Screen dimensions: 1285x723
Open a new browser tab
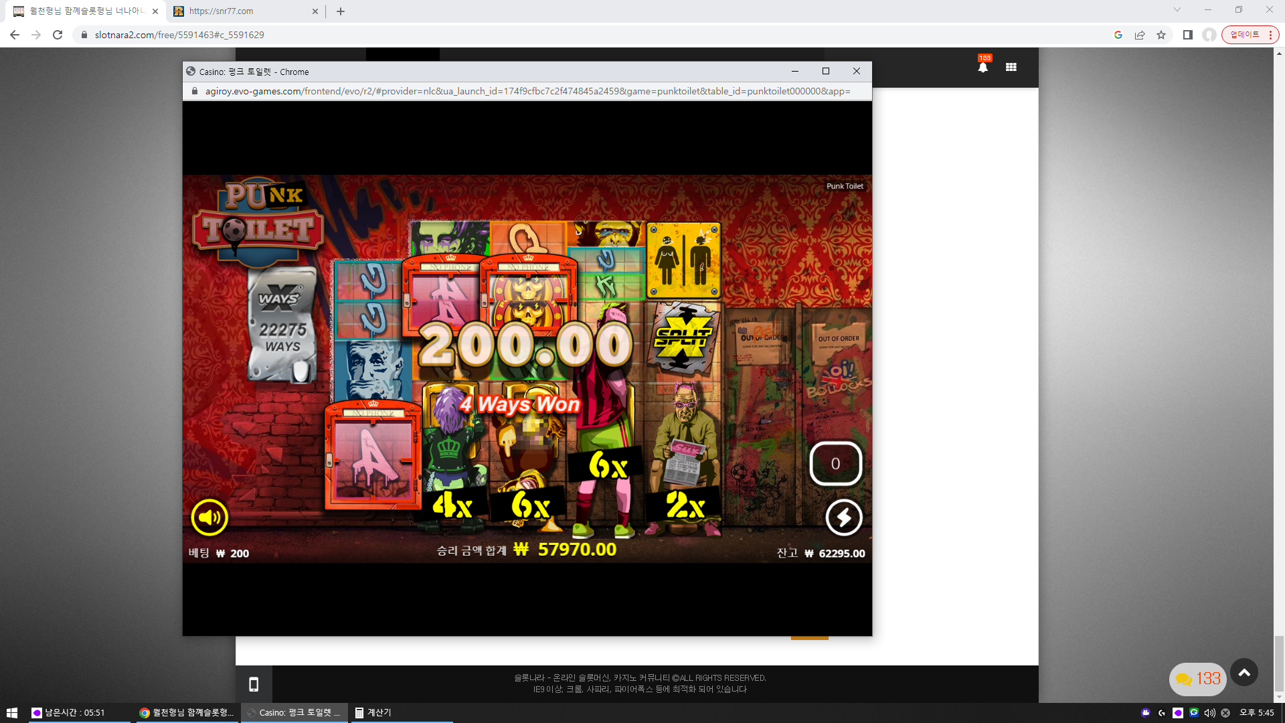341,11
